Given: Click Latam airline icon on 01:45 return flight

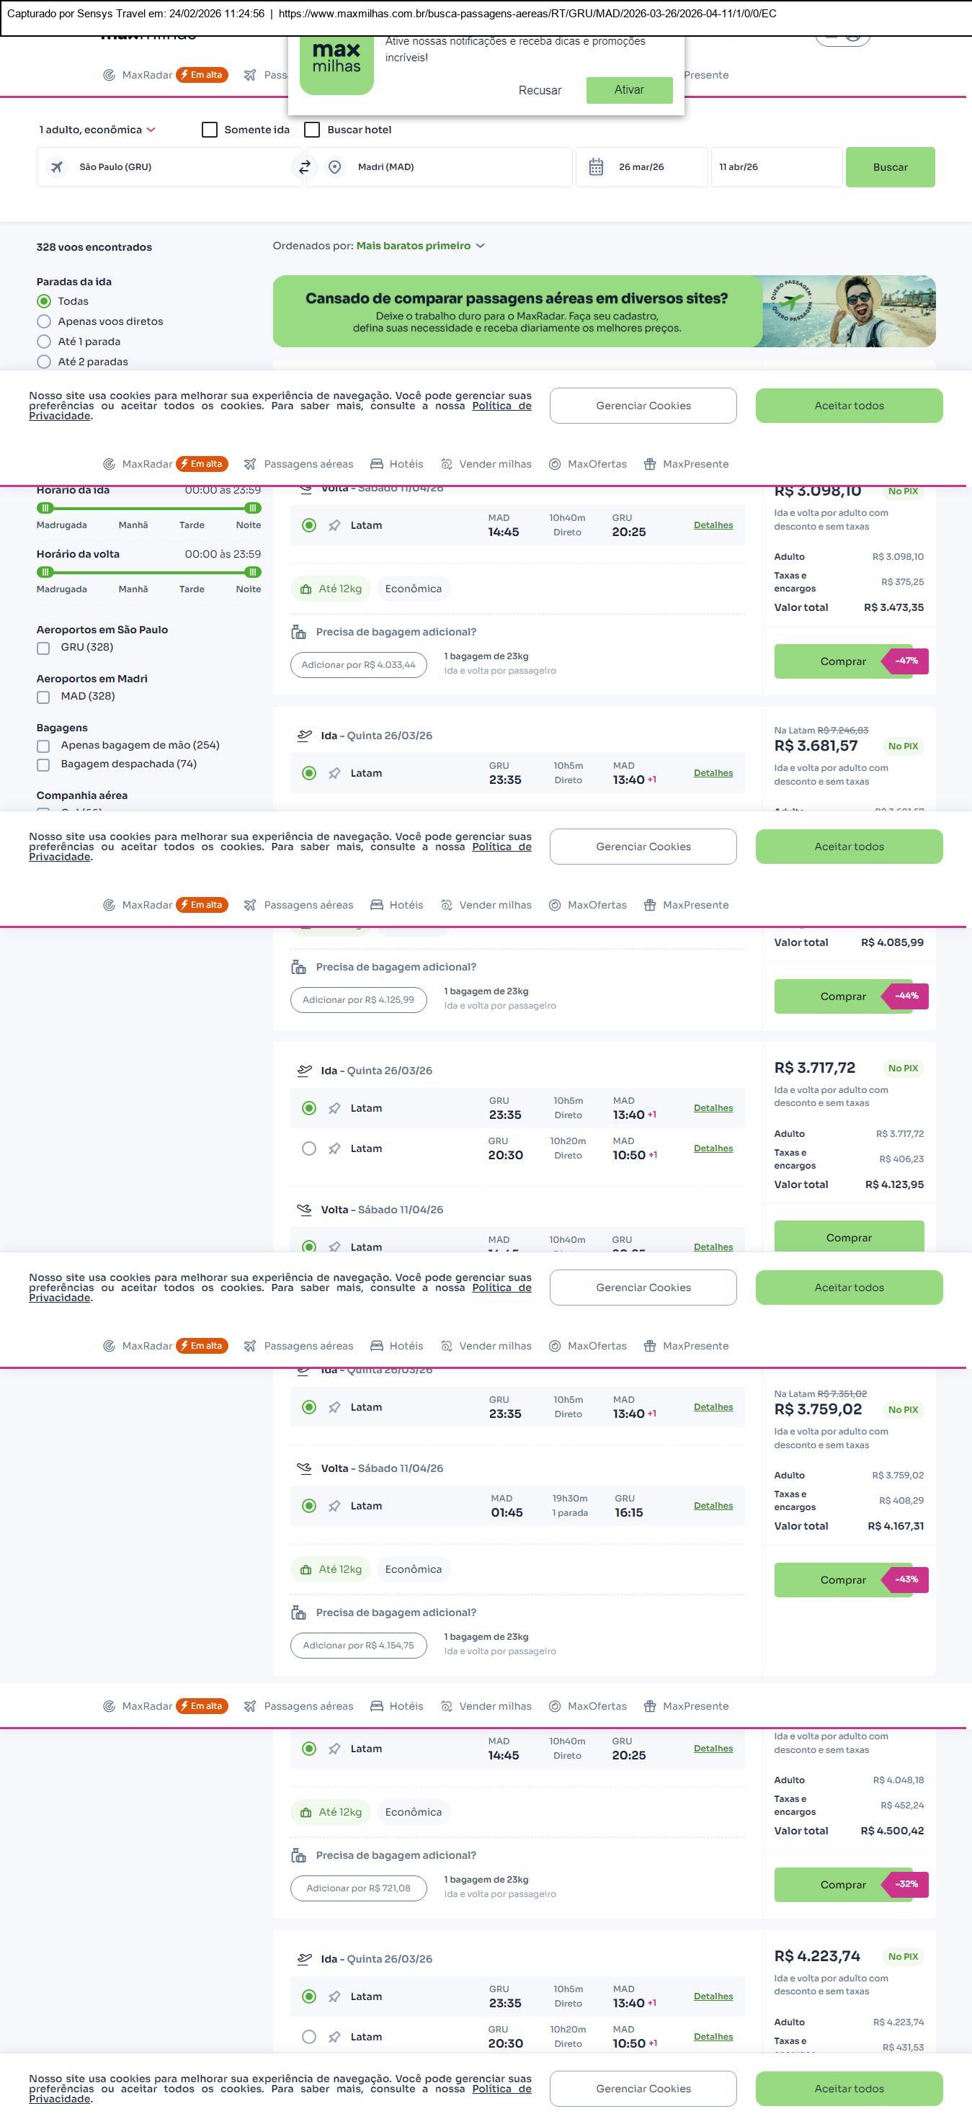Looking at the screenshot, I should (x=335, y=1507).
